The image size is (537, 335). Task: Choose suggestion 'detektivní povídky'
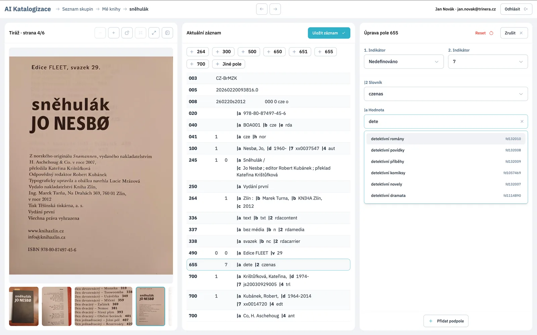point(446,150)
